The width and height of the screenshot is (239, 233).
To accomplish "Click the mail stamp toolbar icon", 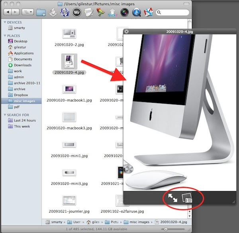I will tap(148, 12).
